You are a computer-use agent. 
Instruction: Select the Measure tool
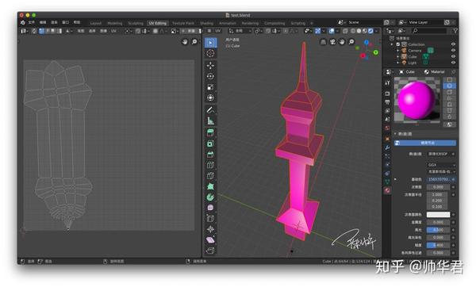(210, 121)
